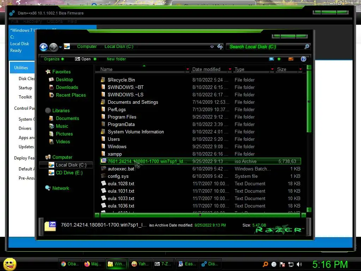The image size is (361, 271).
Task: Click the refresh icon in address bar
Action: [x=220, y=47]
